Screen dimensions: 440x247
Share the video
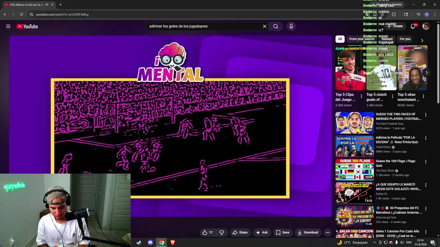tap(240, 232)
